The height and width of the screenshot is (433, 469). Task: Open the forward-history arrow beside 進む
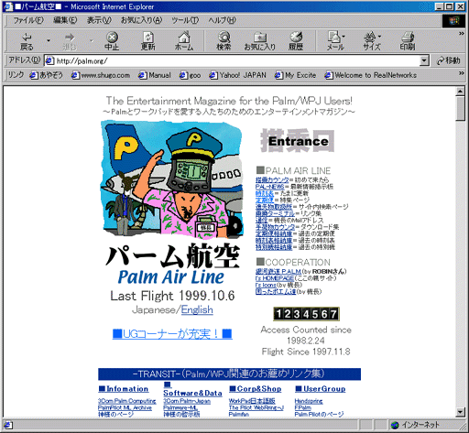[x=91, y=40]
